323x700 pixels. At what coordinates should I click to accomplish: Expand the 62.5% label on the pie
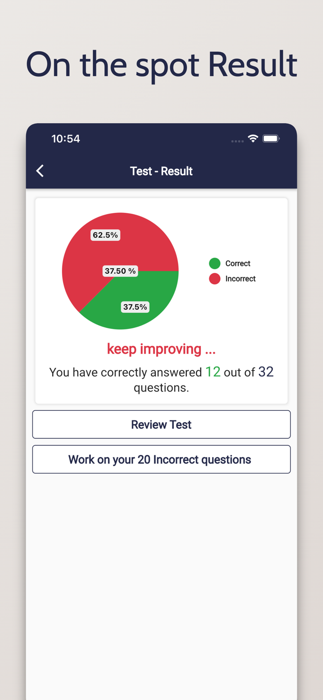[x=105, y=235]
